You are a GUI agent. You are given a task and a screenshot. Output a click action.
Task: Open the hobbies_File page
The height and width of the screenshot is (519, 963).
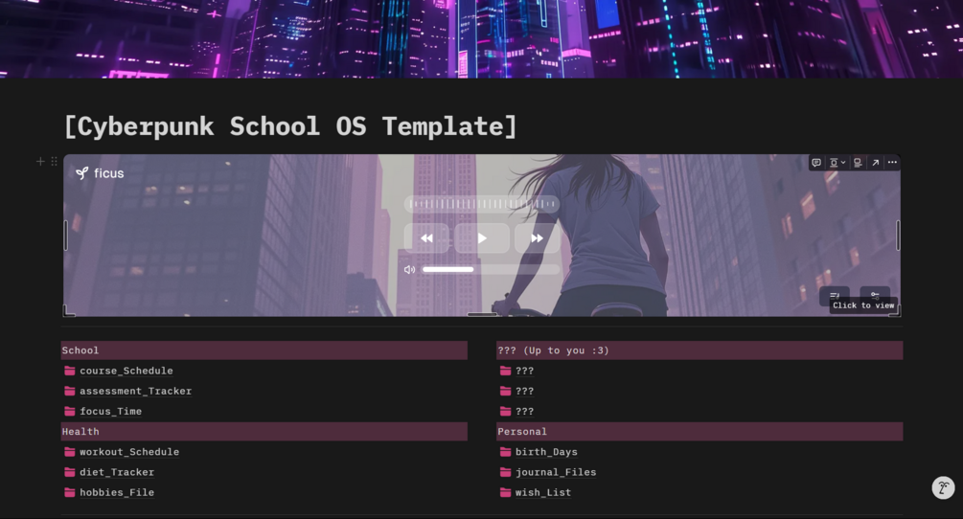click(x=117, y=492)
